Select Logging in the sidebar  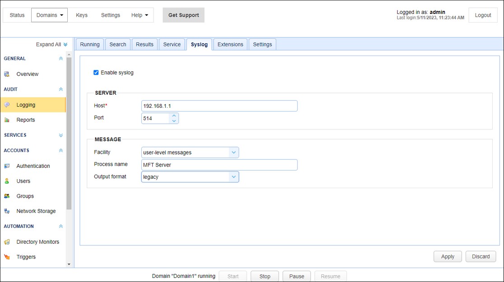tap(33, 105)
